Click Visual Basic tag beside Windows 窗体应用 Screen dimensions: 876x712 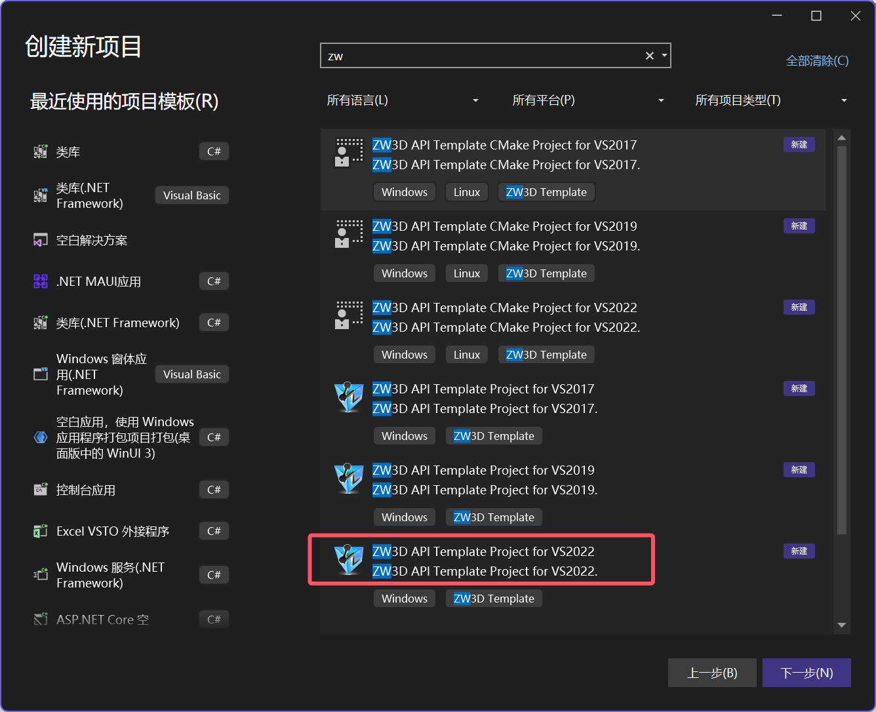[192, 374]
